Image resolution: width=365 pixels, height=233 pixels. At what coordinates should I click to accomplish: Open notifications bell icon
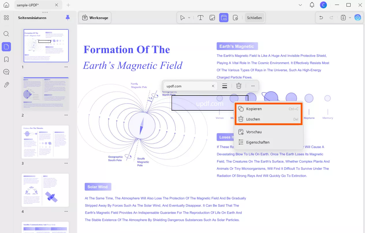pos(312,5)
